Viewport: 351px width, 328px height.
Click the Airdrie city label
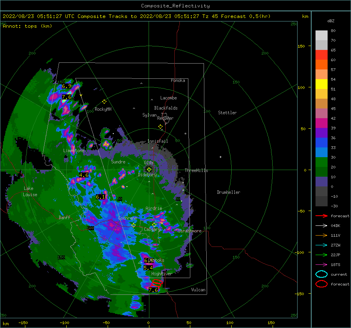pyautogui.click(x=154, y=208)
